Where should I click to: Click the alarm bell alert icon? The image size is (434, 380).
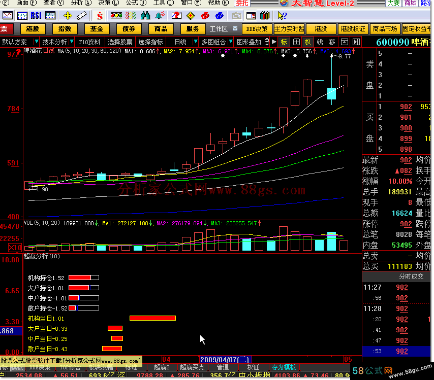160,16
